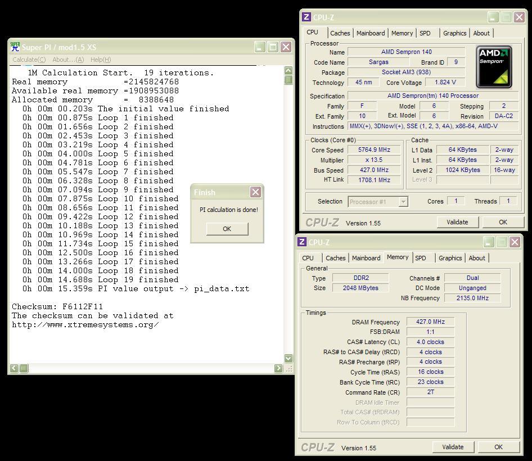The height and width of the screenshot is (461, 532).
Task: Click the vertical scrollbar thumb in Super PI
Action: click(x=288, y=80)
